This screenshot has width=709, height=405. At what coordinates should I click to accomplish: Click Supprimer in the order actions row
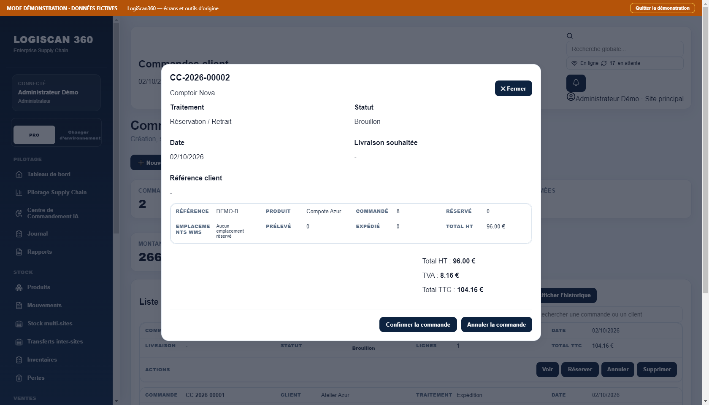657,370
